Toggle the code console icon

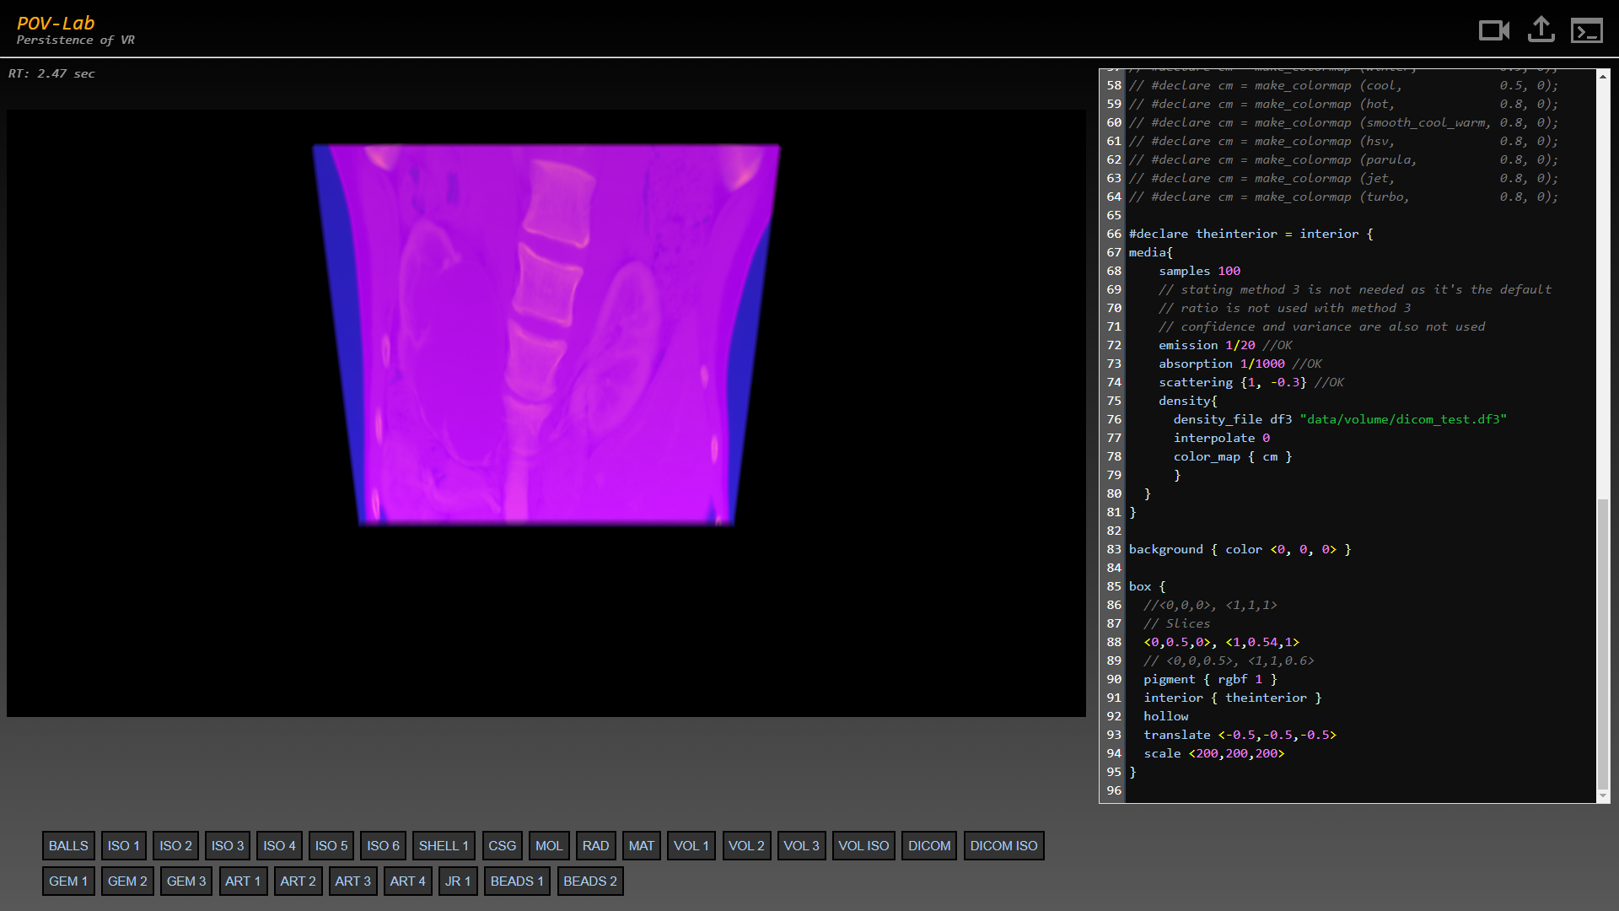point(1586,31)
